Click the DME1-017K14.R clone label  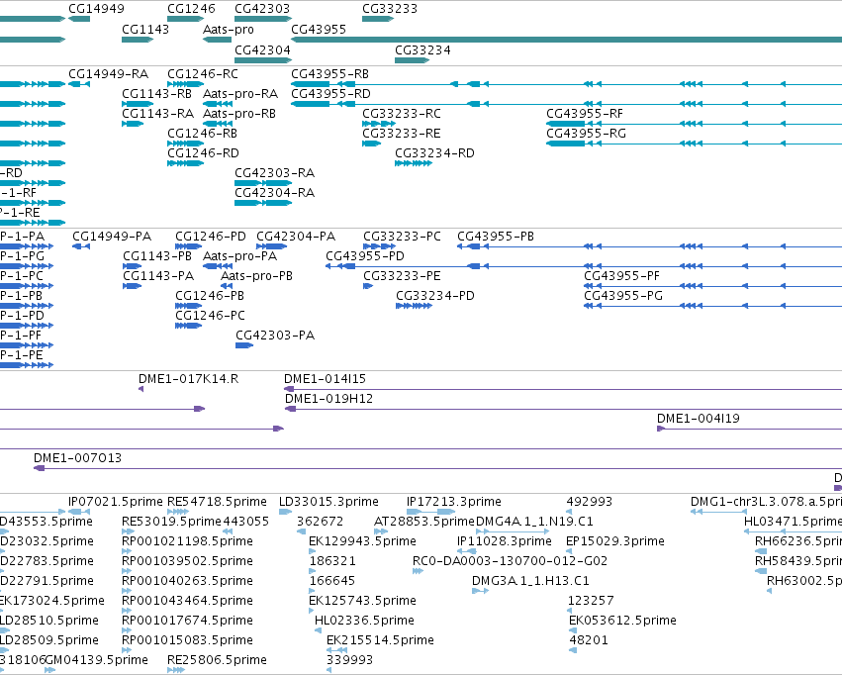coord(188,379)
